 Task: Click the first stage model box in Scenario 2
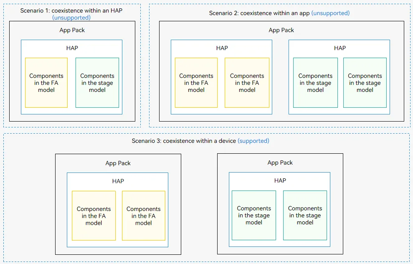coord(316,83)
